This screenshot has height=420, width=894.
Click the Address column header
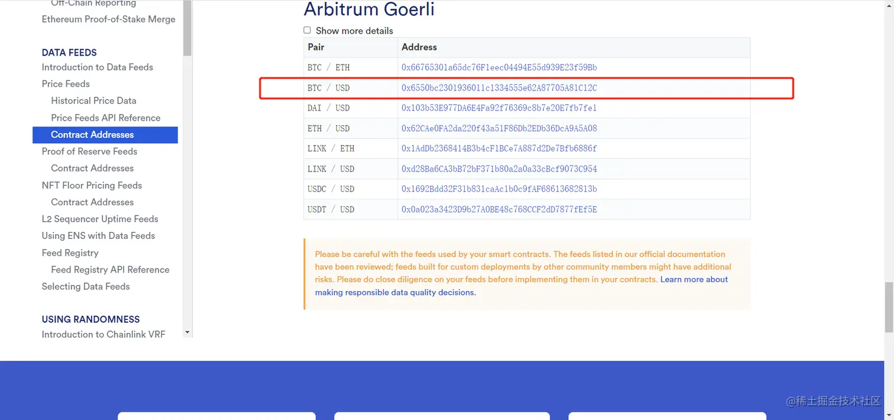click(x=574, y=47)
